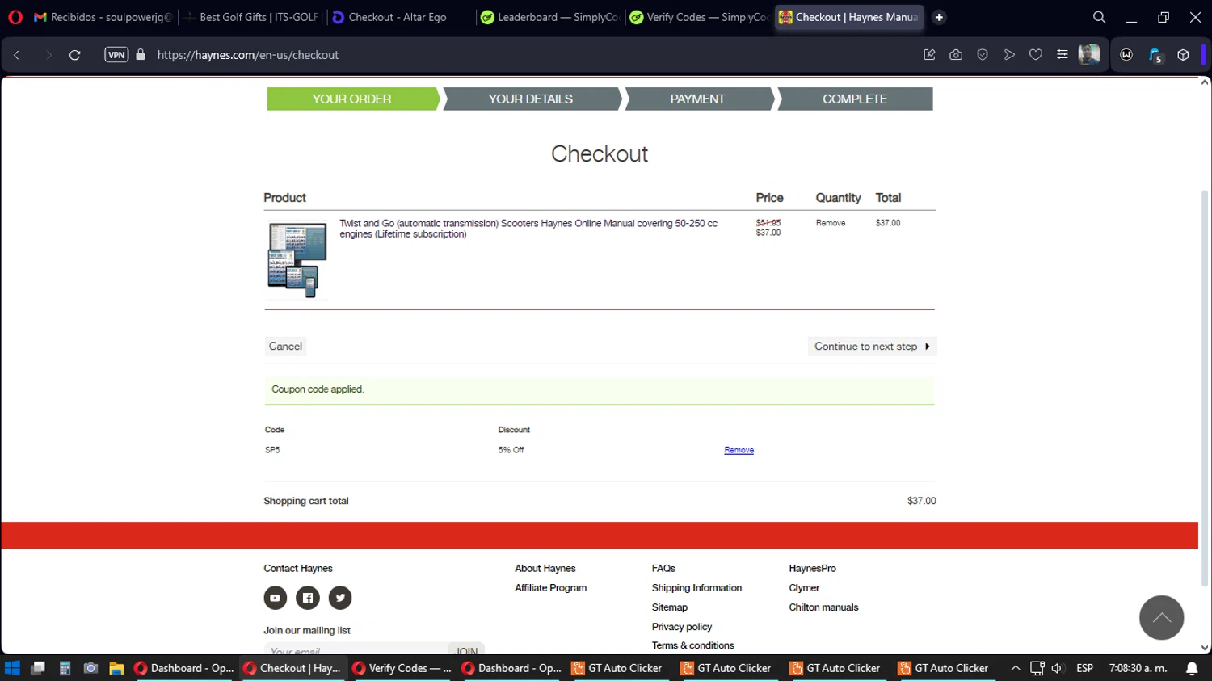Visit Haynes YouTube channel icon
1212x681 pixels.
click(275, 598)
